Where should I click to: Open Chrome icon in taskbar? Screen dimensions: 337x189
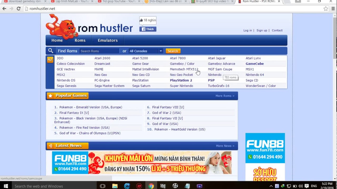click(x=151, y=186)
